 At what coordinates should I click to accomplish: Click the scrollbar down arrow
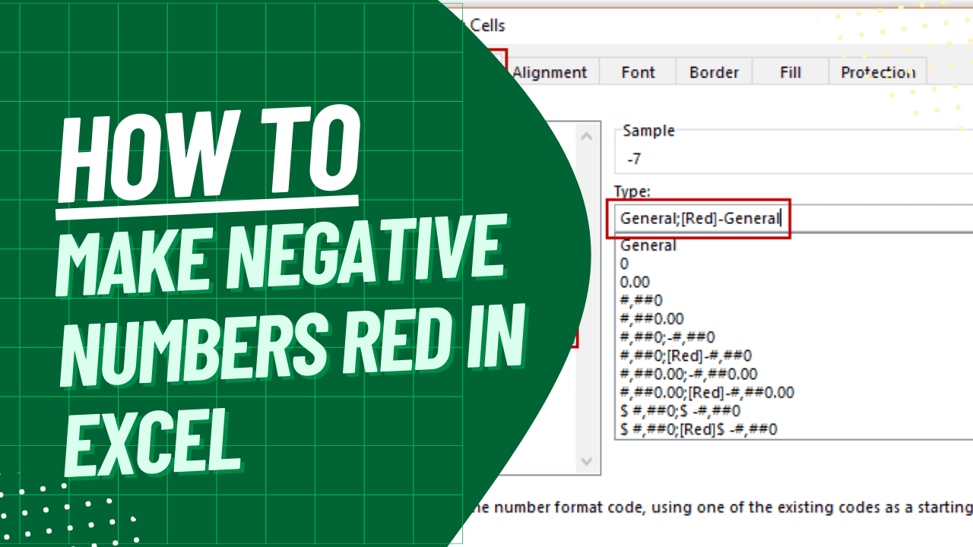(x=586, y=461)
